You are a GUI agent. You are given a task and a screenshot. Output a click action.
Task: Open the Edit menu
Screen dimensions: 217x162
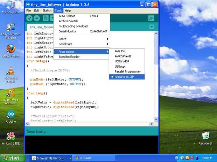pos(37,10)
